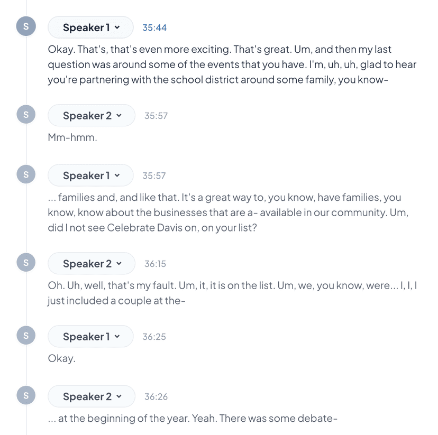
Task: Click the highlighted 35:44 timestamp link
Action: coord(154,27)
